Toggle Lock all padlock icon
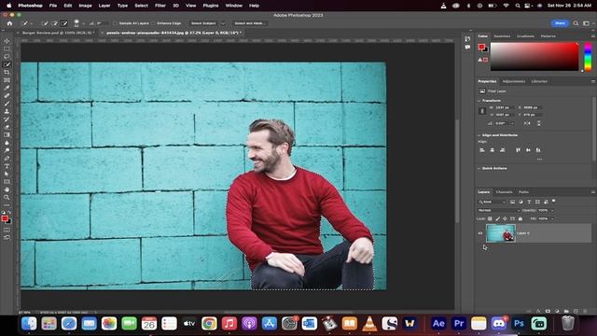The width and height of the screenshot is (597, 336). click(521, 218)
